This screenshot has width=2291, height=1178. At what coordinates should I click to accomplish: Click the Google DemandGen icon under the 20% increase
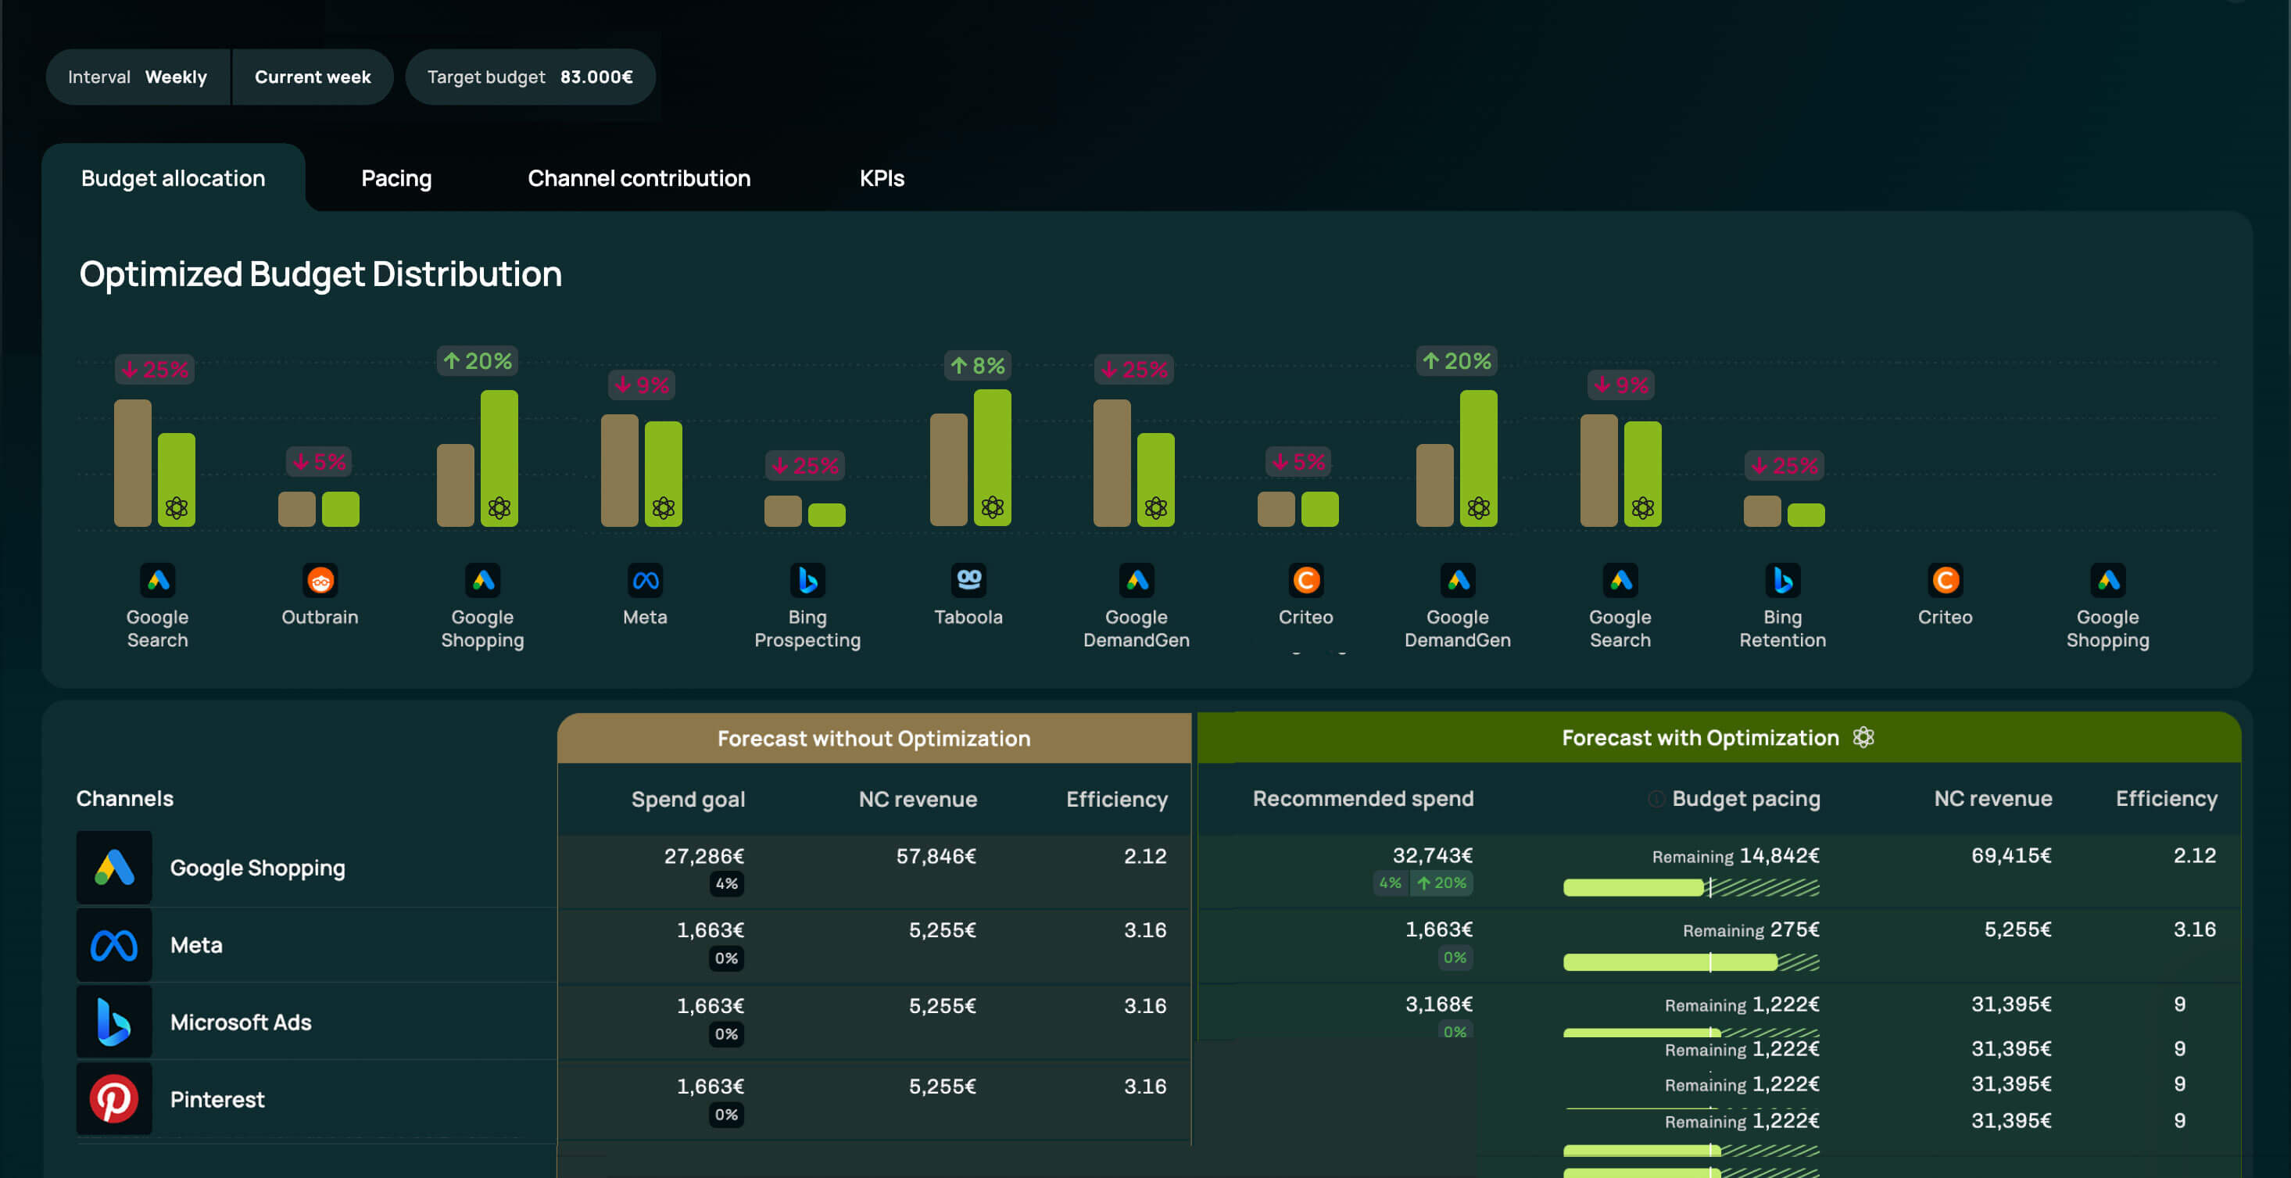pyautogui.click(x=1458, y=580)
